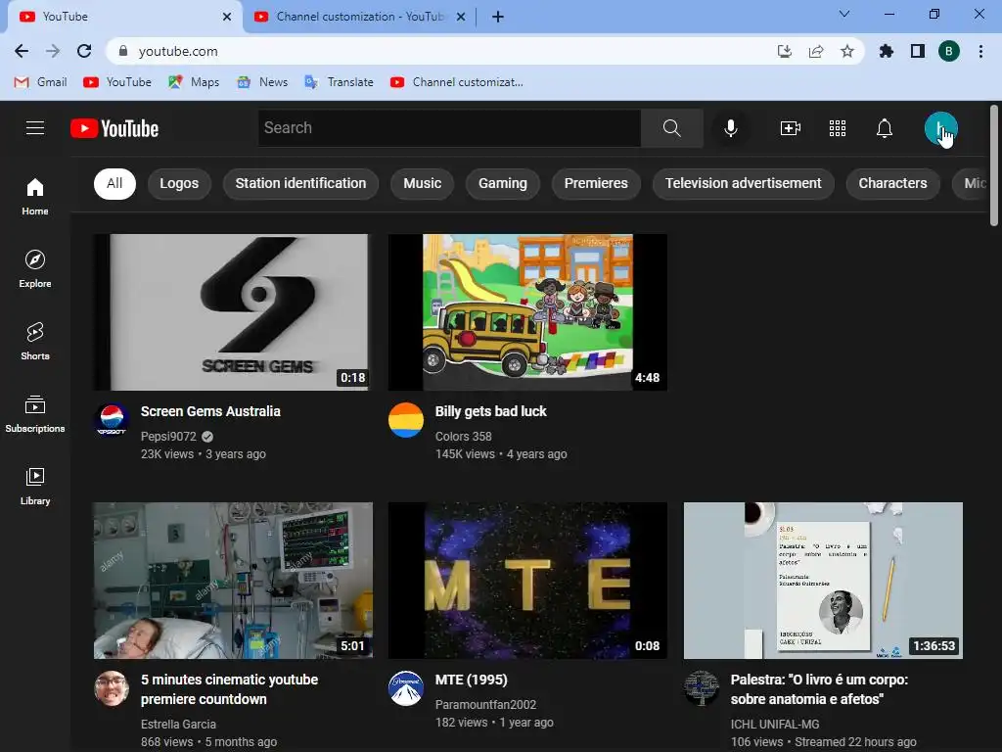This screenshot has height=752, width=1002.
Task: Play Billy gets bad luck thumbnail
Action: click(x=527, y=312)
